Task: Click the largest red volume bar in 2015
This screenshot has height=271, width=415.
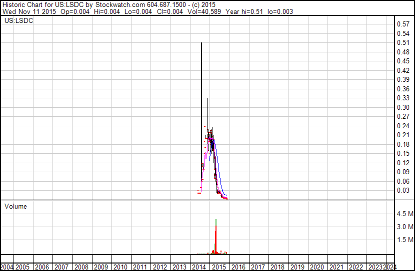Action: point(216,239)
